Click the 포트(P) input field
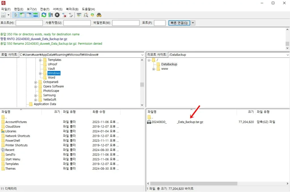290x192 pixels. (160, 23)
